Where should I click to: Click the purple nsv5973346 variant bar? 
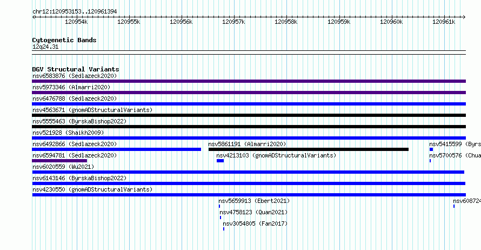pyautogui.click(x=249, y=93)
